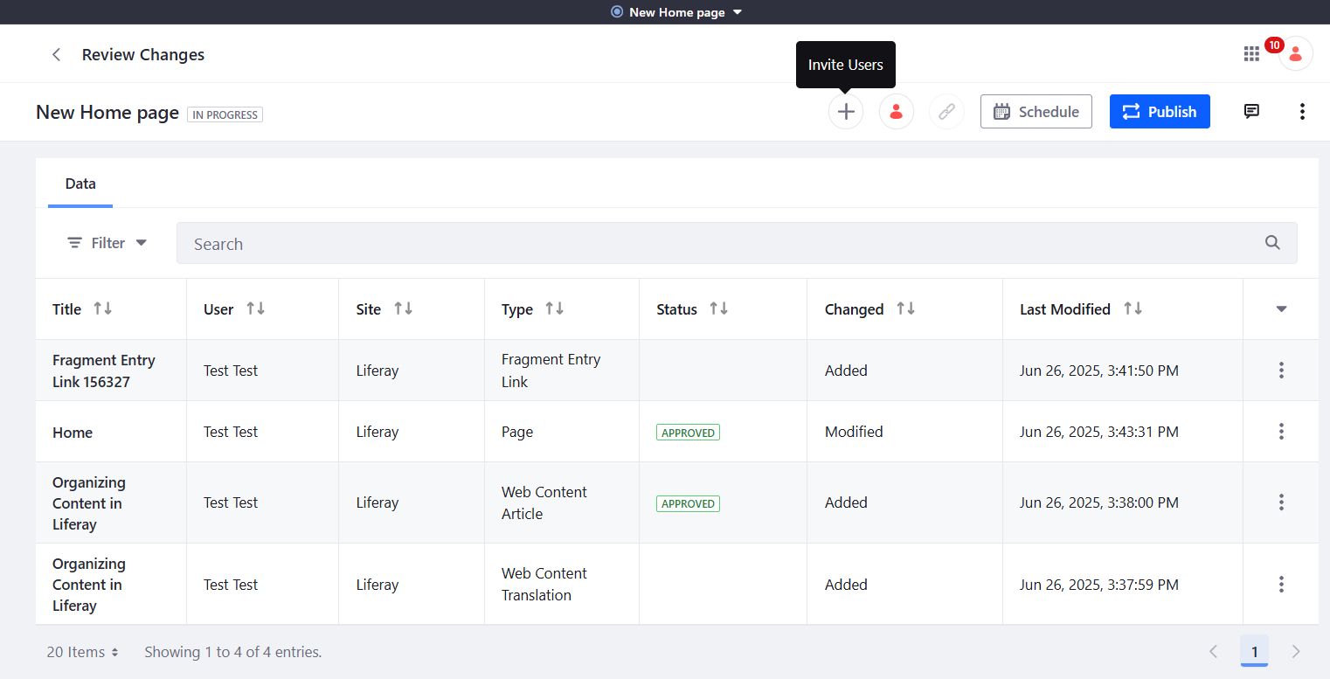Open the column visibility dropdown caret
The width and height of the screenshot is (1330, 679).
point(1281,308)
